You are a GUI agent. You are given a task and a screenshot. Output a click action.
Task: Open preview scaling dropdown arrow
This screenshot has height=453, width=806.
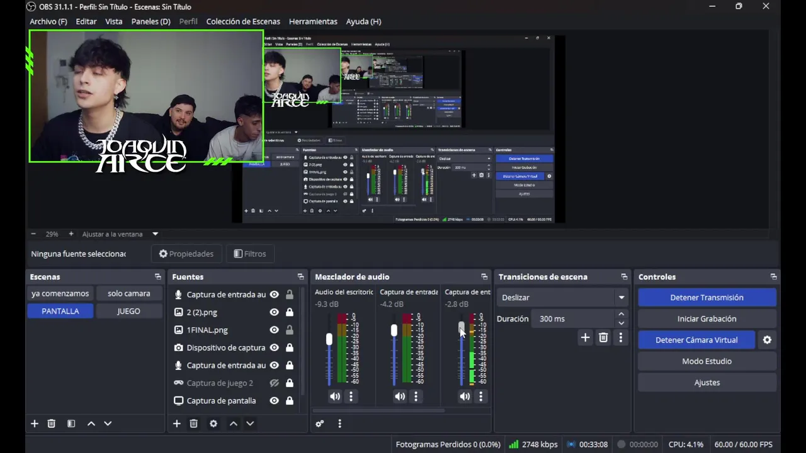pyautogui.click(x=156, y=234)
